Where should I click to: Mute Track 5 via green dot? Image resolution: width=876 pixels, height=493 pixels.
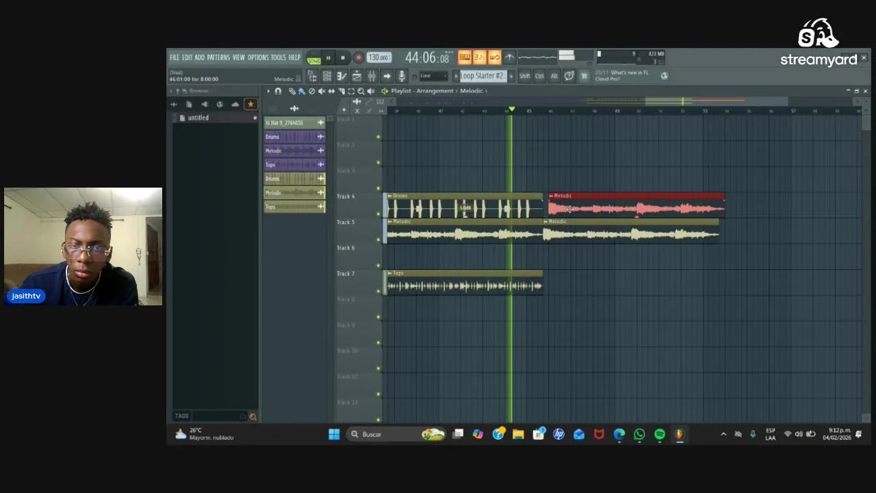coord(378,240)
